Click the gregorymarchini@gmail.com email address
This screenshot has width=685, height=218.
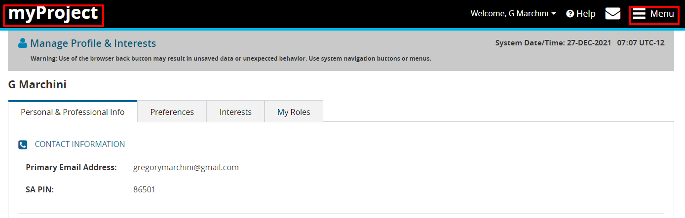pyautogui.click(x=186, y=168)
